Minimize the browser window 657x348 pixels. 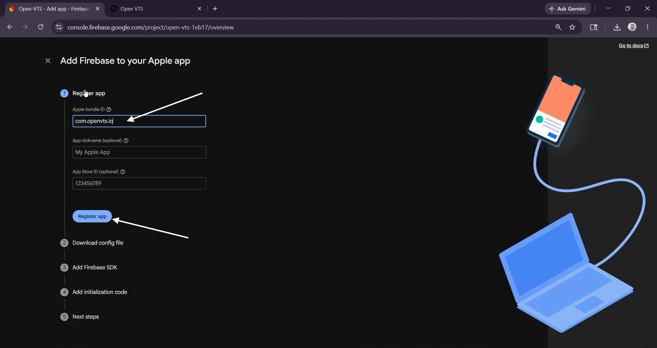608,9
